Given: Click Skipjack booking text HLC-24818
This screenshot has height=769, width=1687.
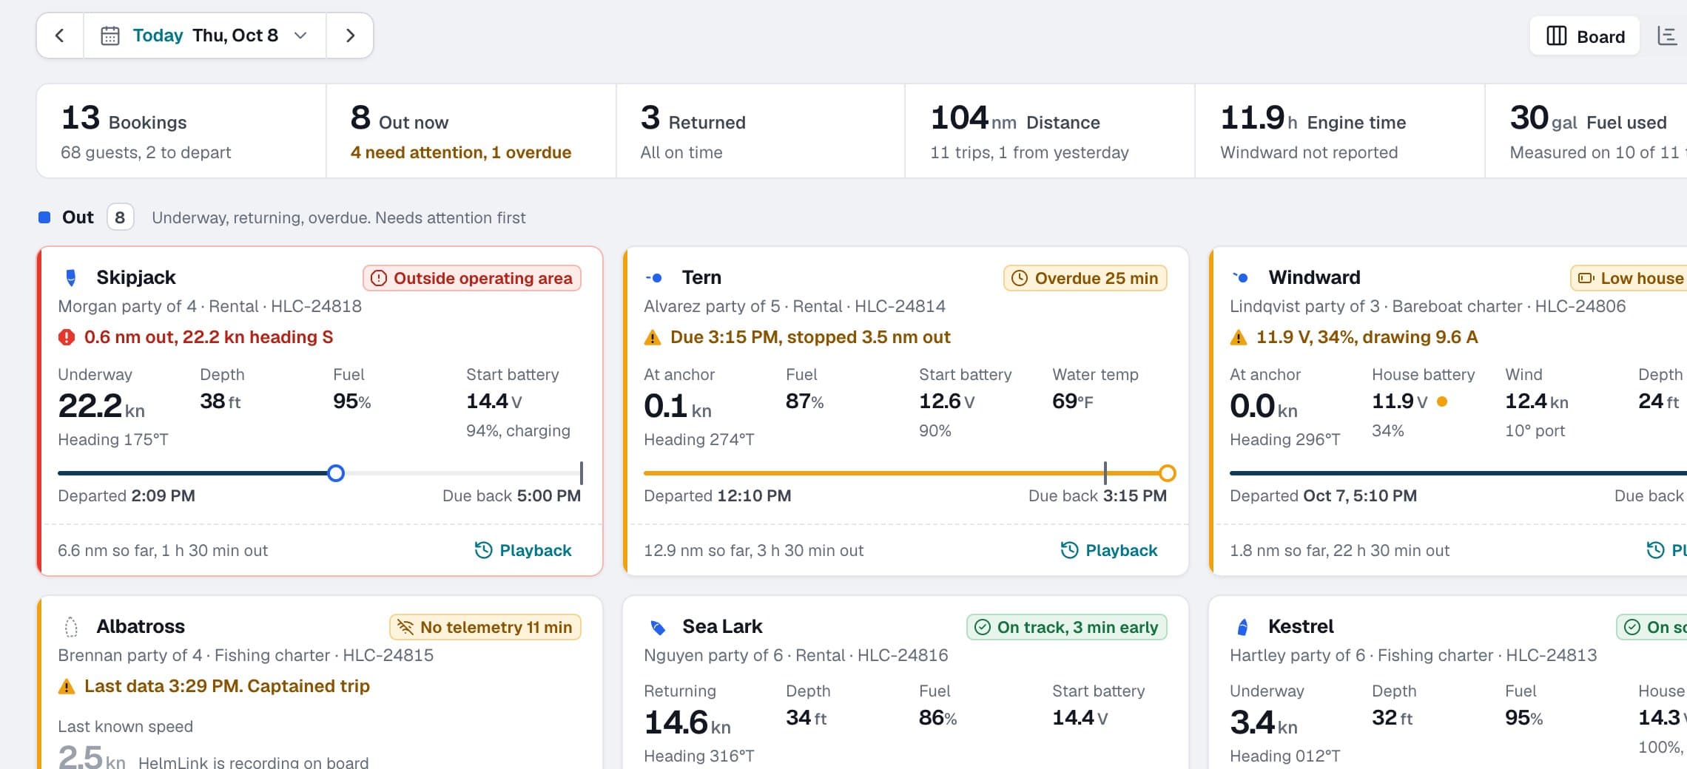Looking at the screenshot, I should 316,306.
